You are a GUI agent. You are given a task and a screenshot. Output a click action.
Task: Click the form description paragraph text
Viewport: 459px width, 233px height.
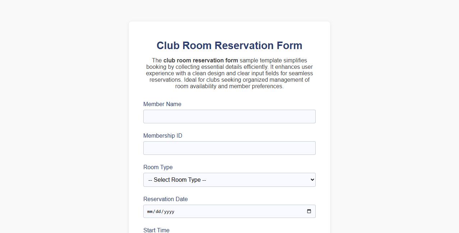coord(229,73)
